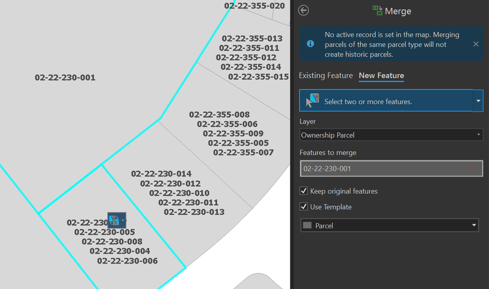489x289 pixels.
Task: Open the Parcel template dropdown
Action: pos(390,225)
